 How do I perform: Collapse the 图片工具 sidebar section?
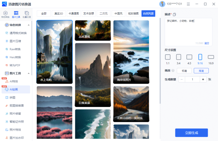[28, 73]
